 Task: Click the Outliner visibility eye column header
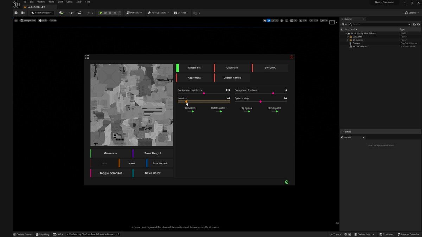[x=342, y=29]
